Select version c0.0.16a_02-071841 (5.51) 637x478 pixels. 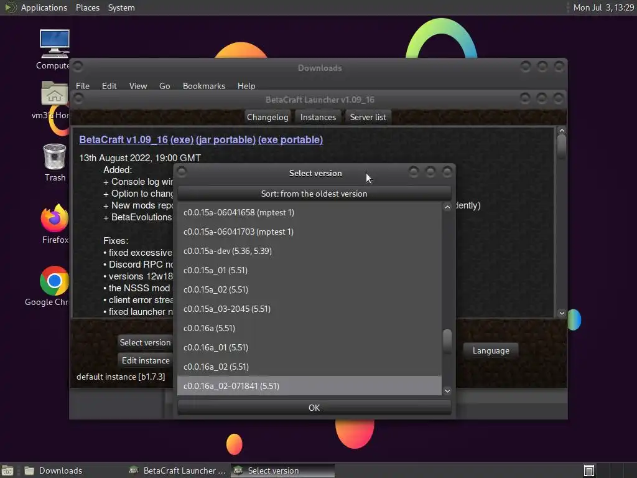[x=309, y=386]
